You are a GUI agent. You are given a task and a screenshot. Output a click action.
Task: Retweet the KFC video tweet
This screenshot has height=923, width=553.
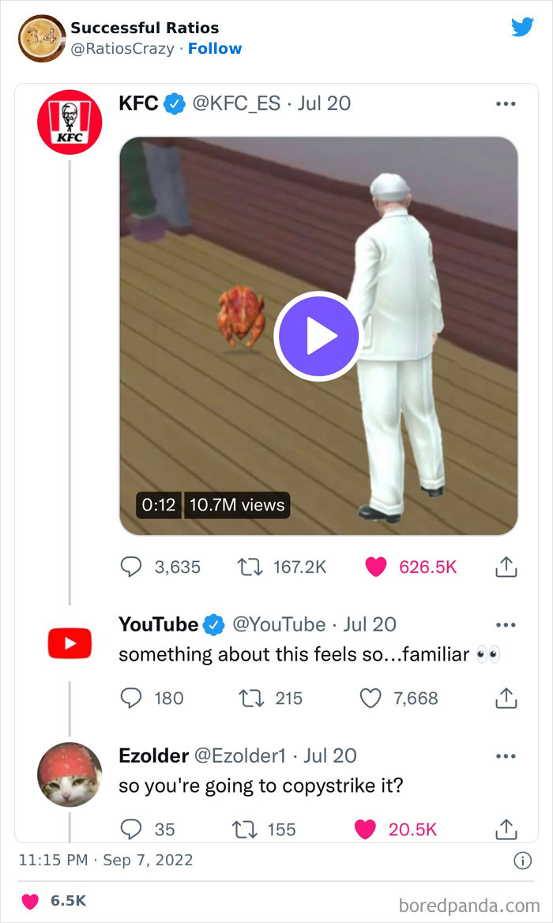250,567
